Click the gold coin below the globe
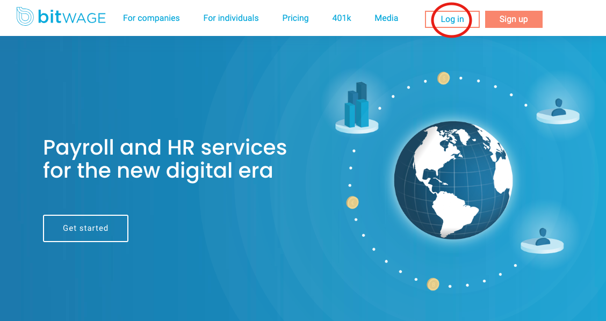This screenshot has width=606, height=321. pos(433,284)
